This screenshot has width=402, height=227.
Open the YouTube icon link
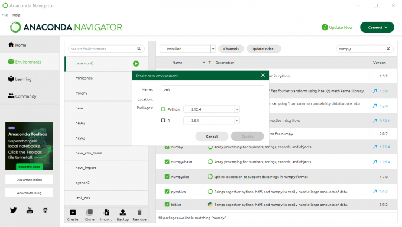click(x=30, y=210)
